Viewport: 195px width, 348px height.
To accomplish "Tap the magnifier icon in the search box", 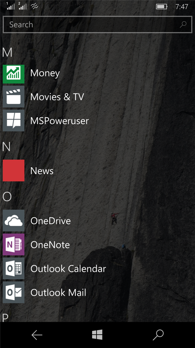I will (183, 24).
